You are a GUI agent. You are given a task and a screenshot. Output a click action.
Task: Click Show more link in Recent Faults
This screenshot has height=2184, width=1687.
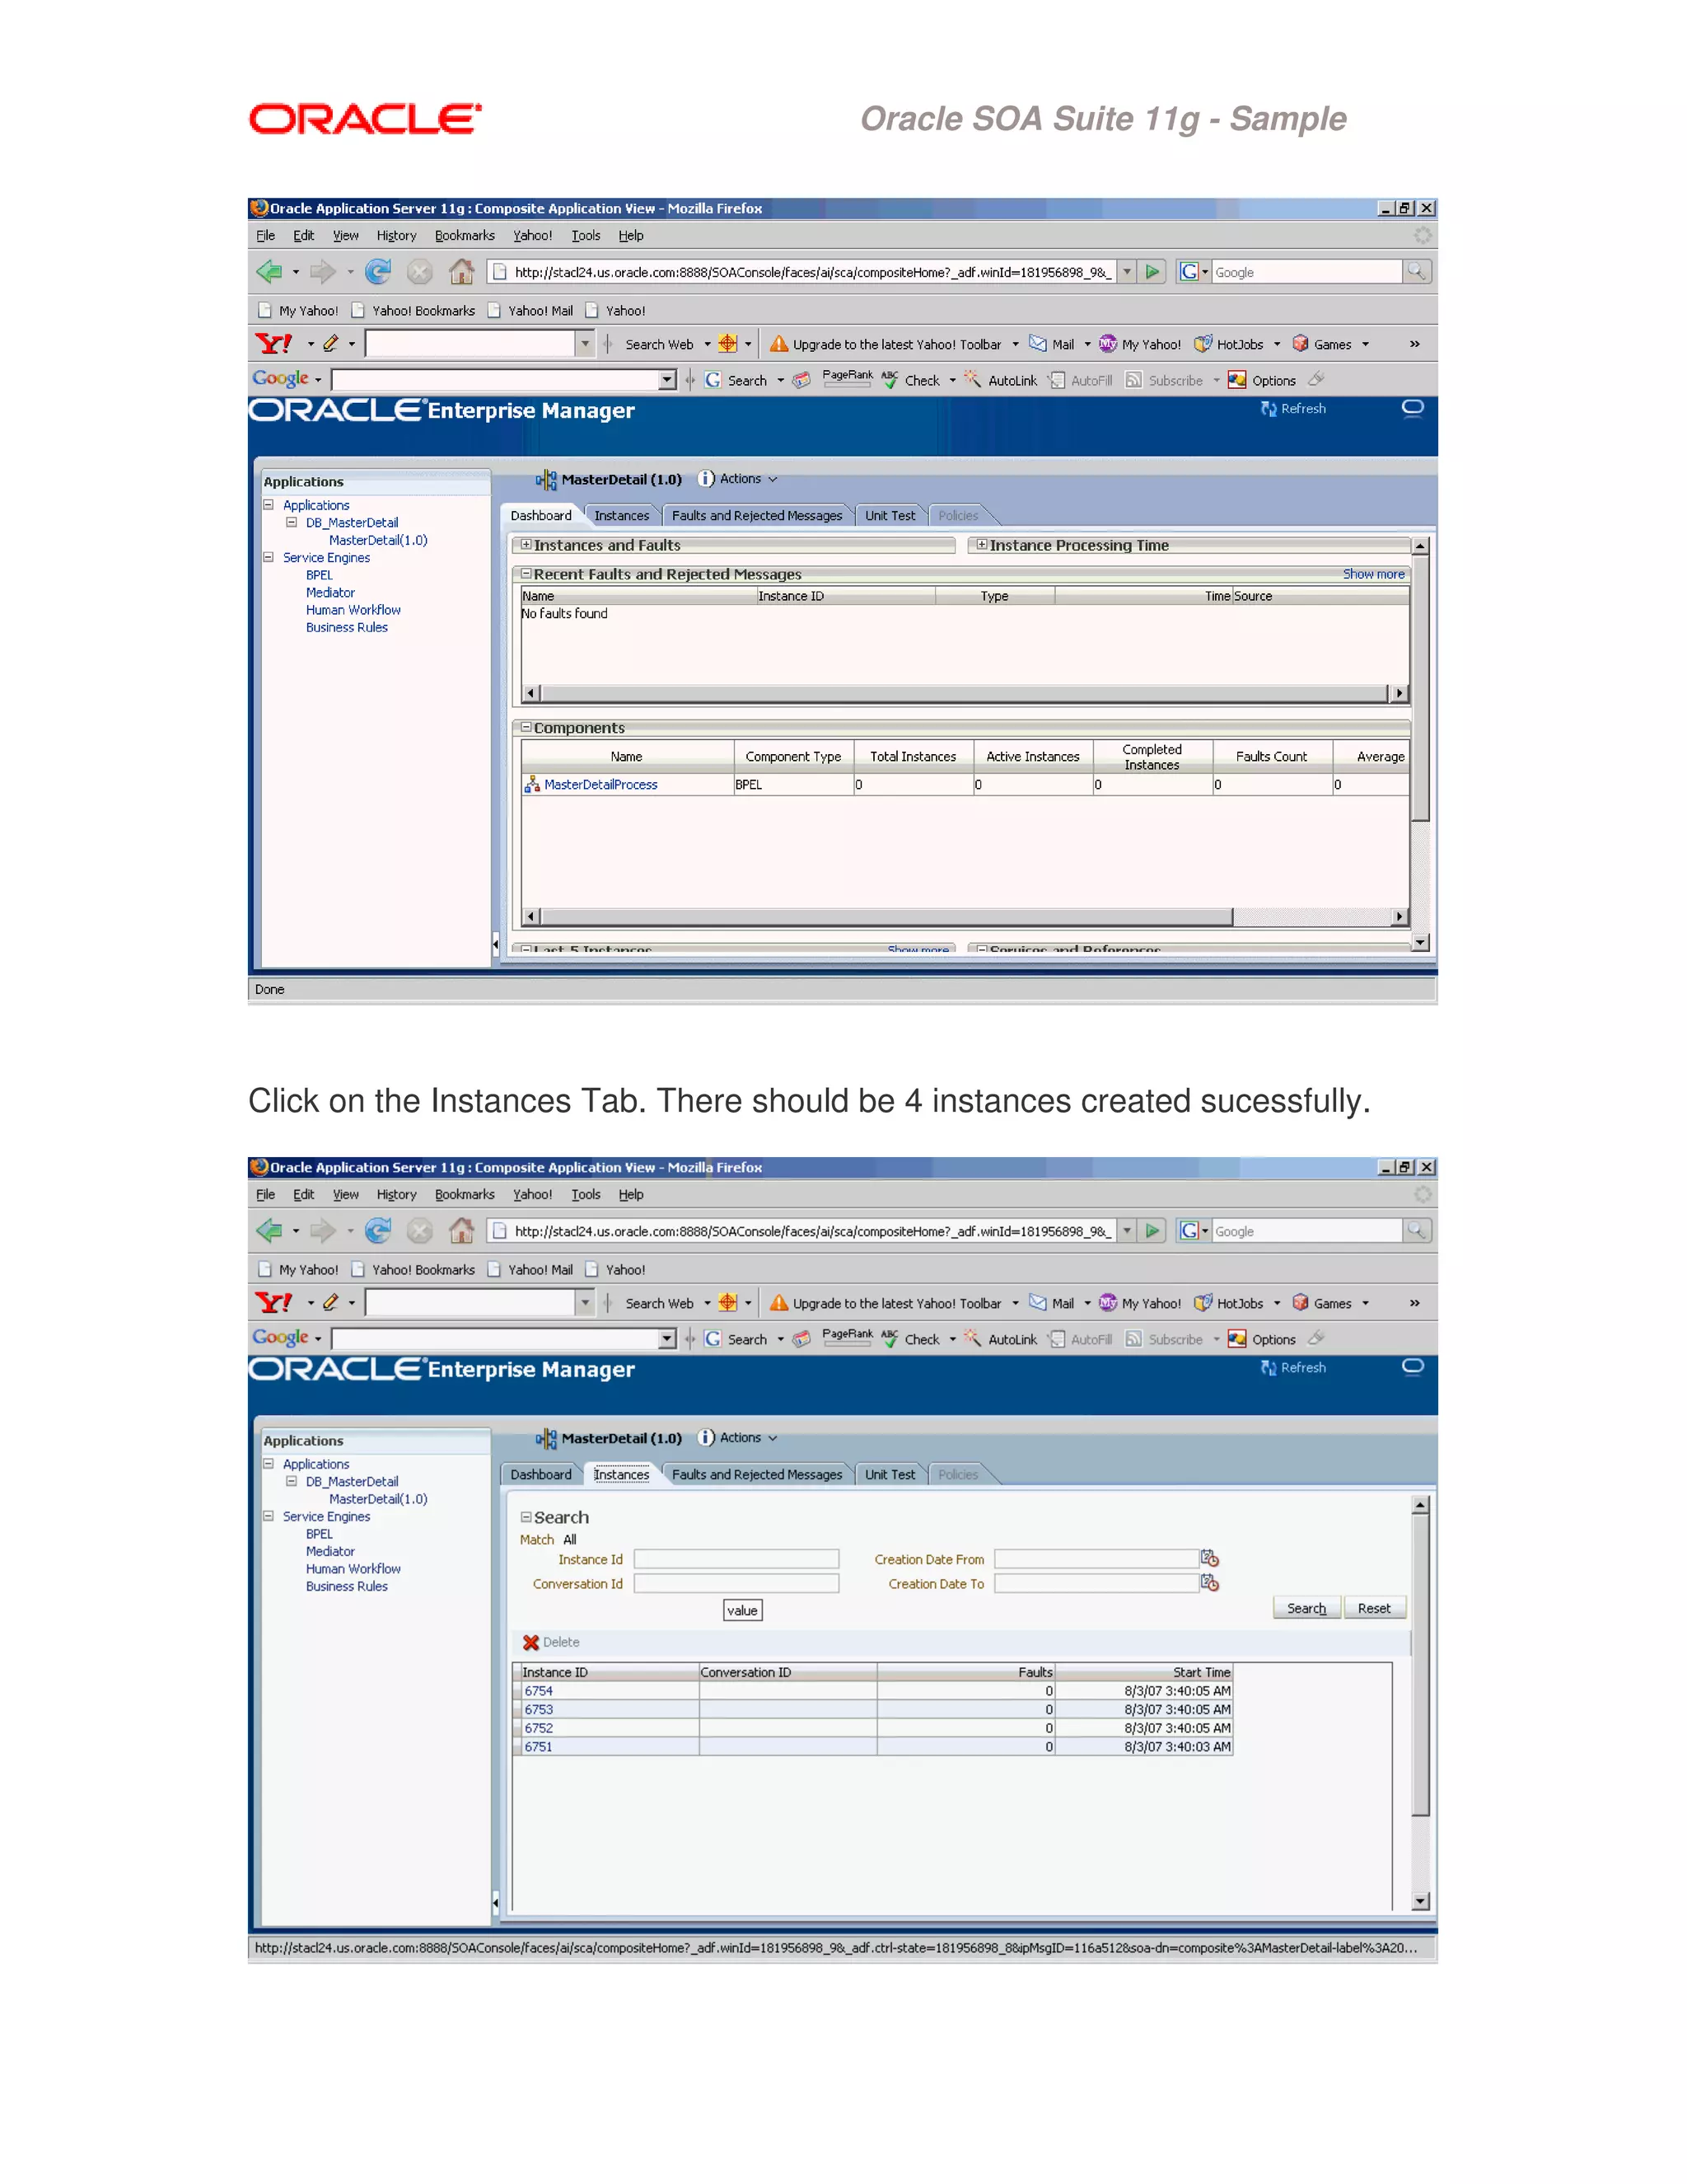click(x=1373, y=574)
